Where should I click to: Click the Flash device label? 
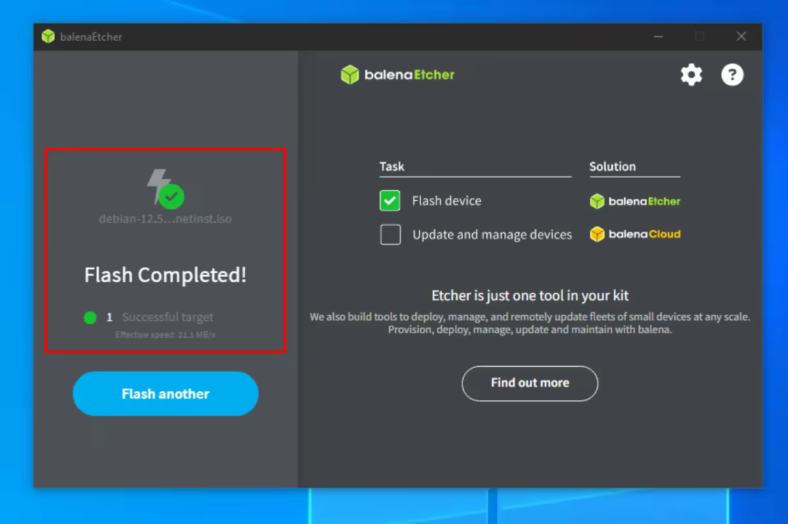pyautogui.click(x=447, y=201)
